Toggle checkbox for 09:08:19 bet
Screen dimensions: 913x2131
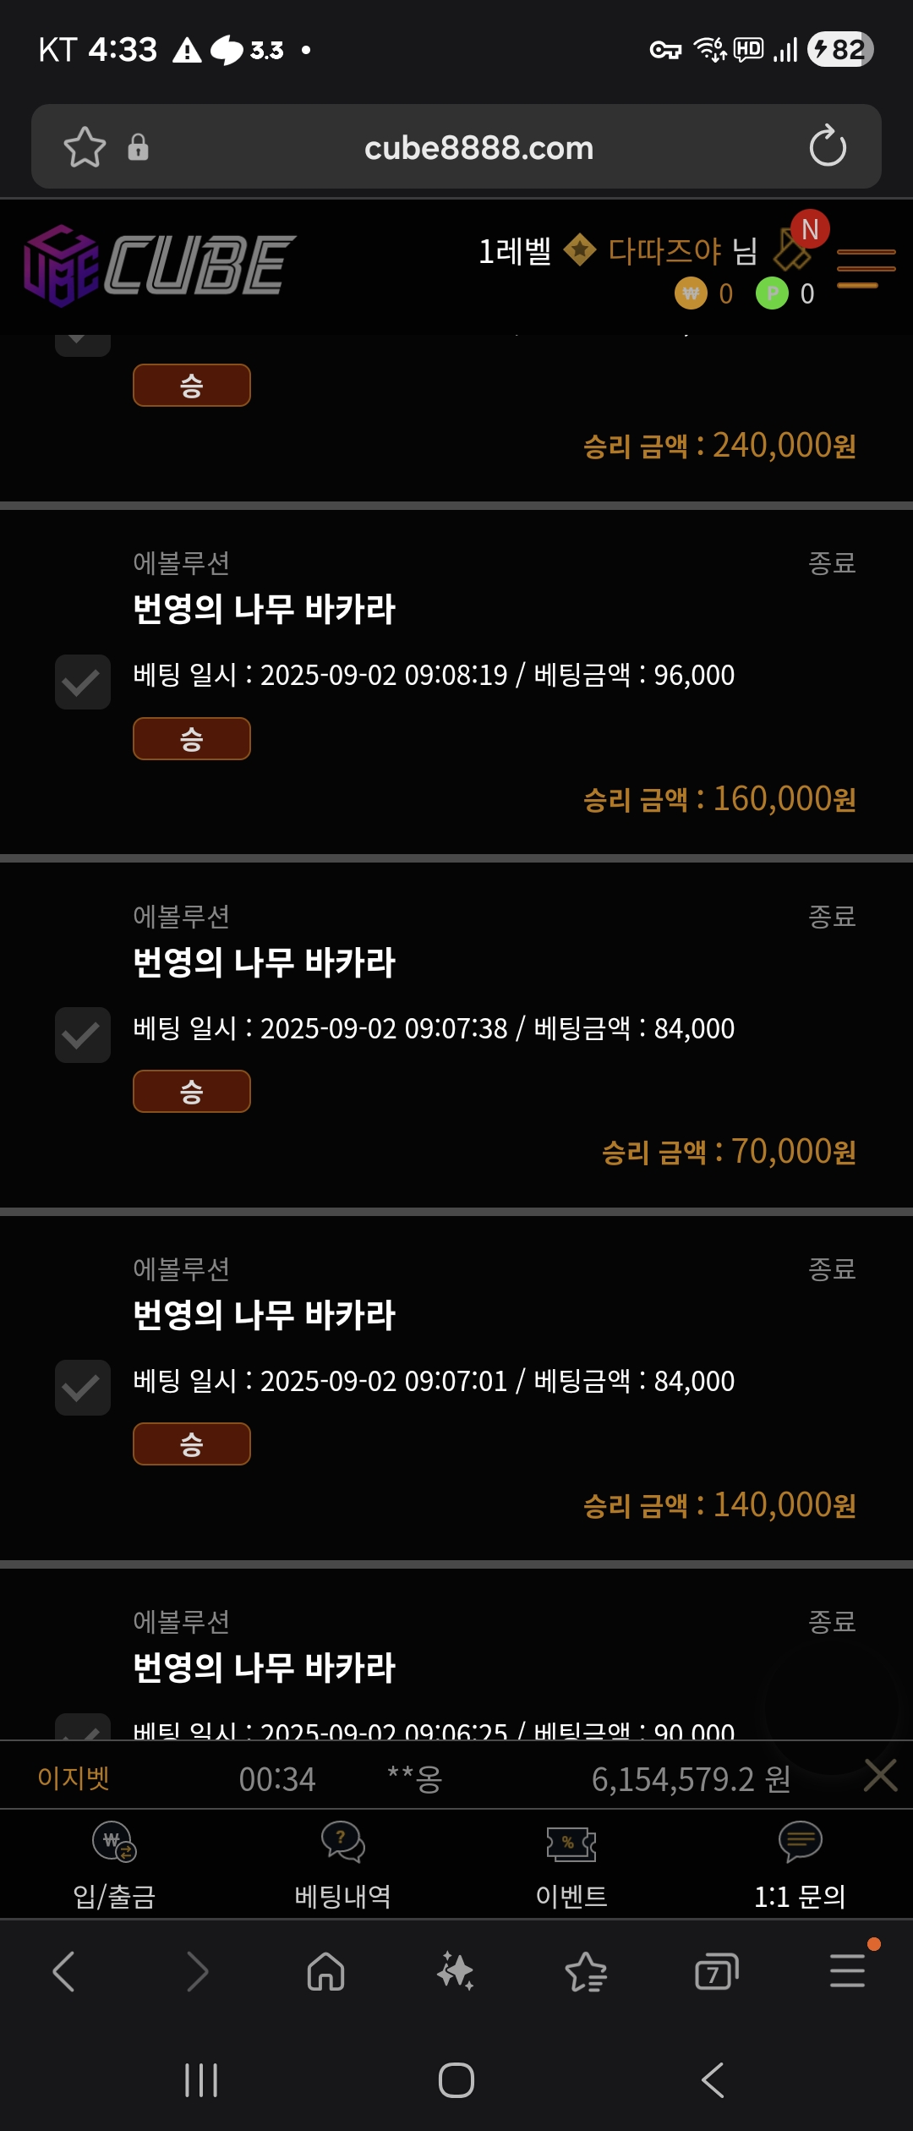[x=83, y=682]
